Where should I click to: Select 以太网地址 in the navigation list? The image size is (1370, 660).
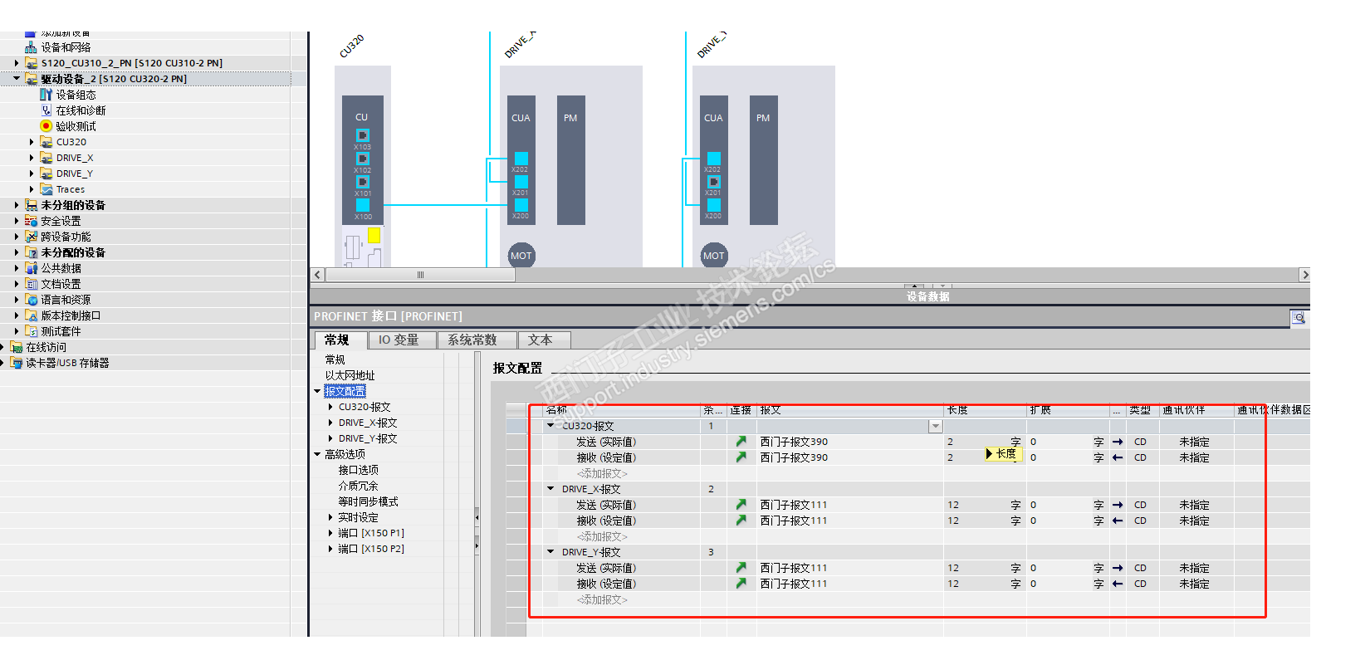point(350,375)
